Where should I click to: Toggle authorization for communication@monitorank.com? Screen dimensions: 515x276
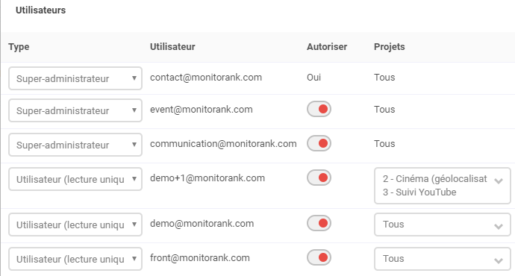(x=319, y=143)
